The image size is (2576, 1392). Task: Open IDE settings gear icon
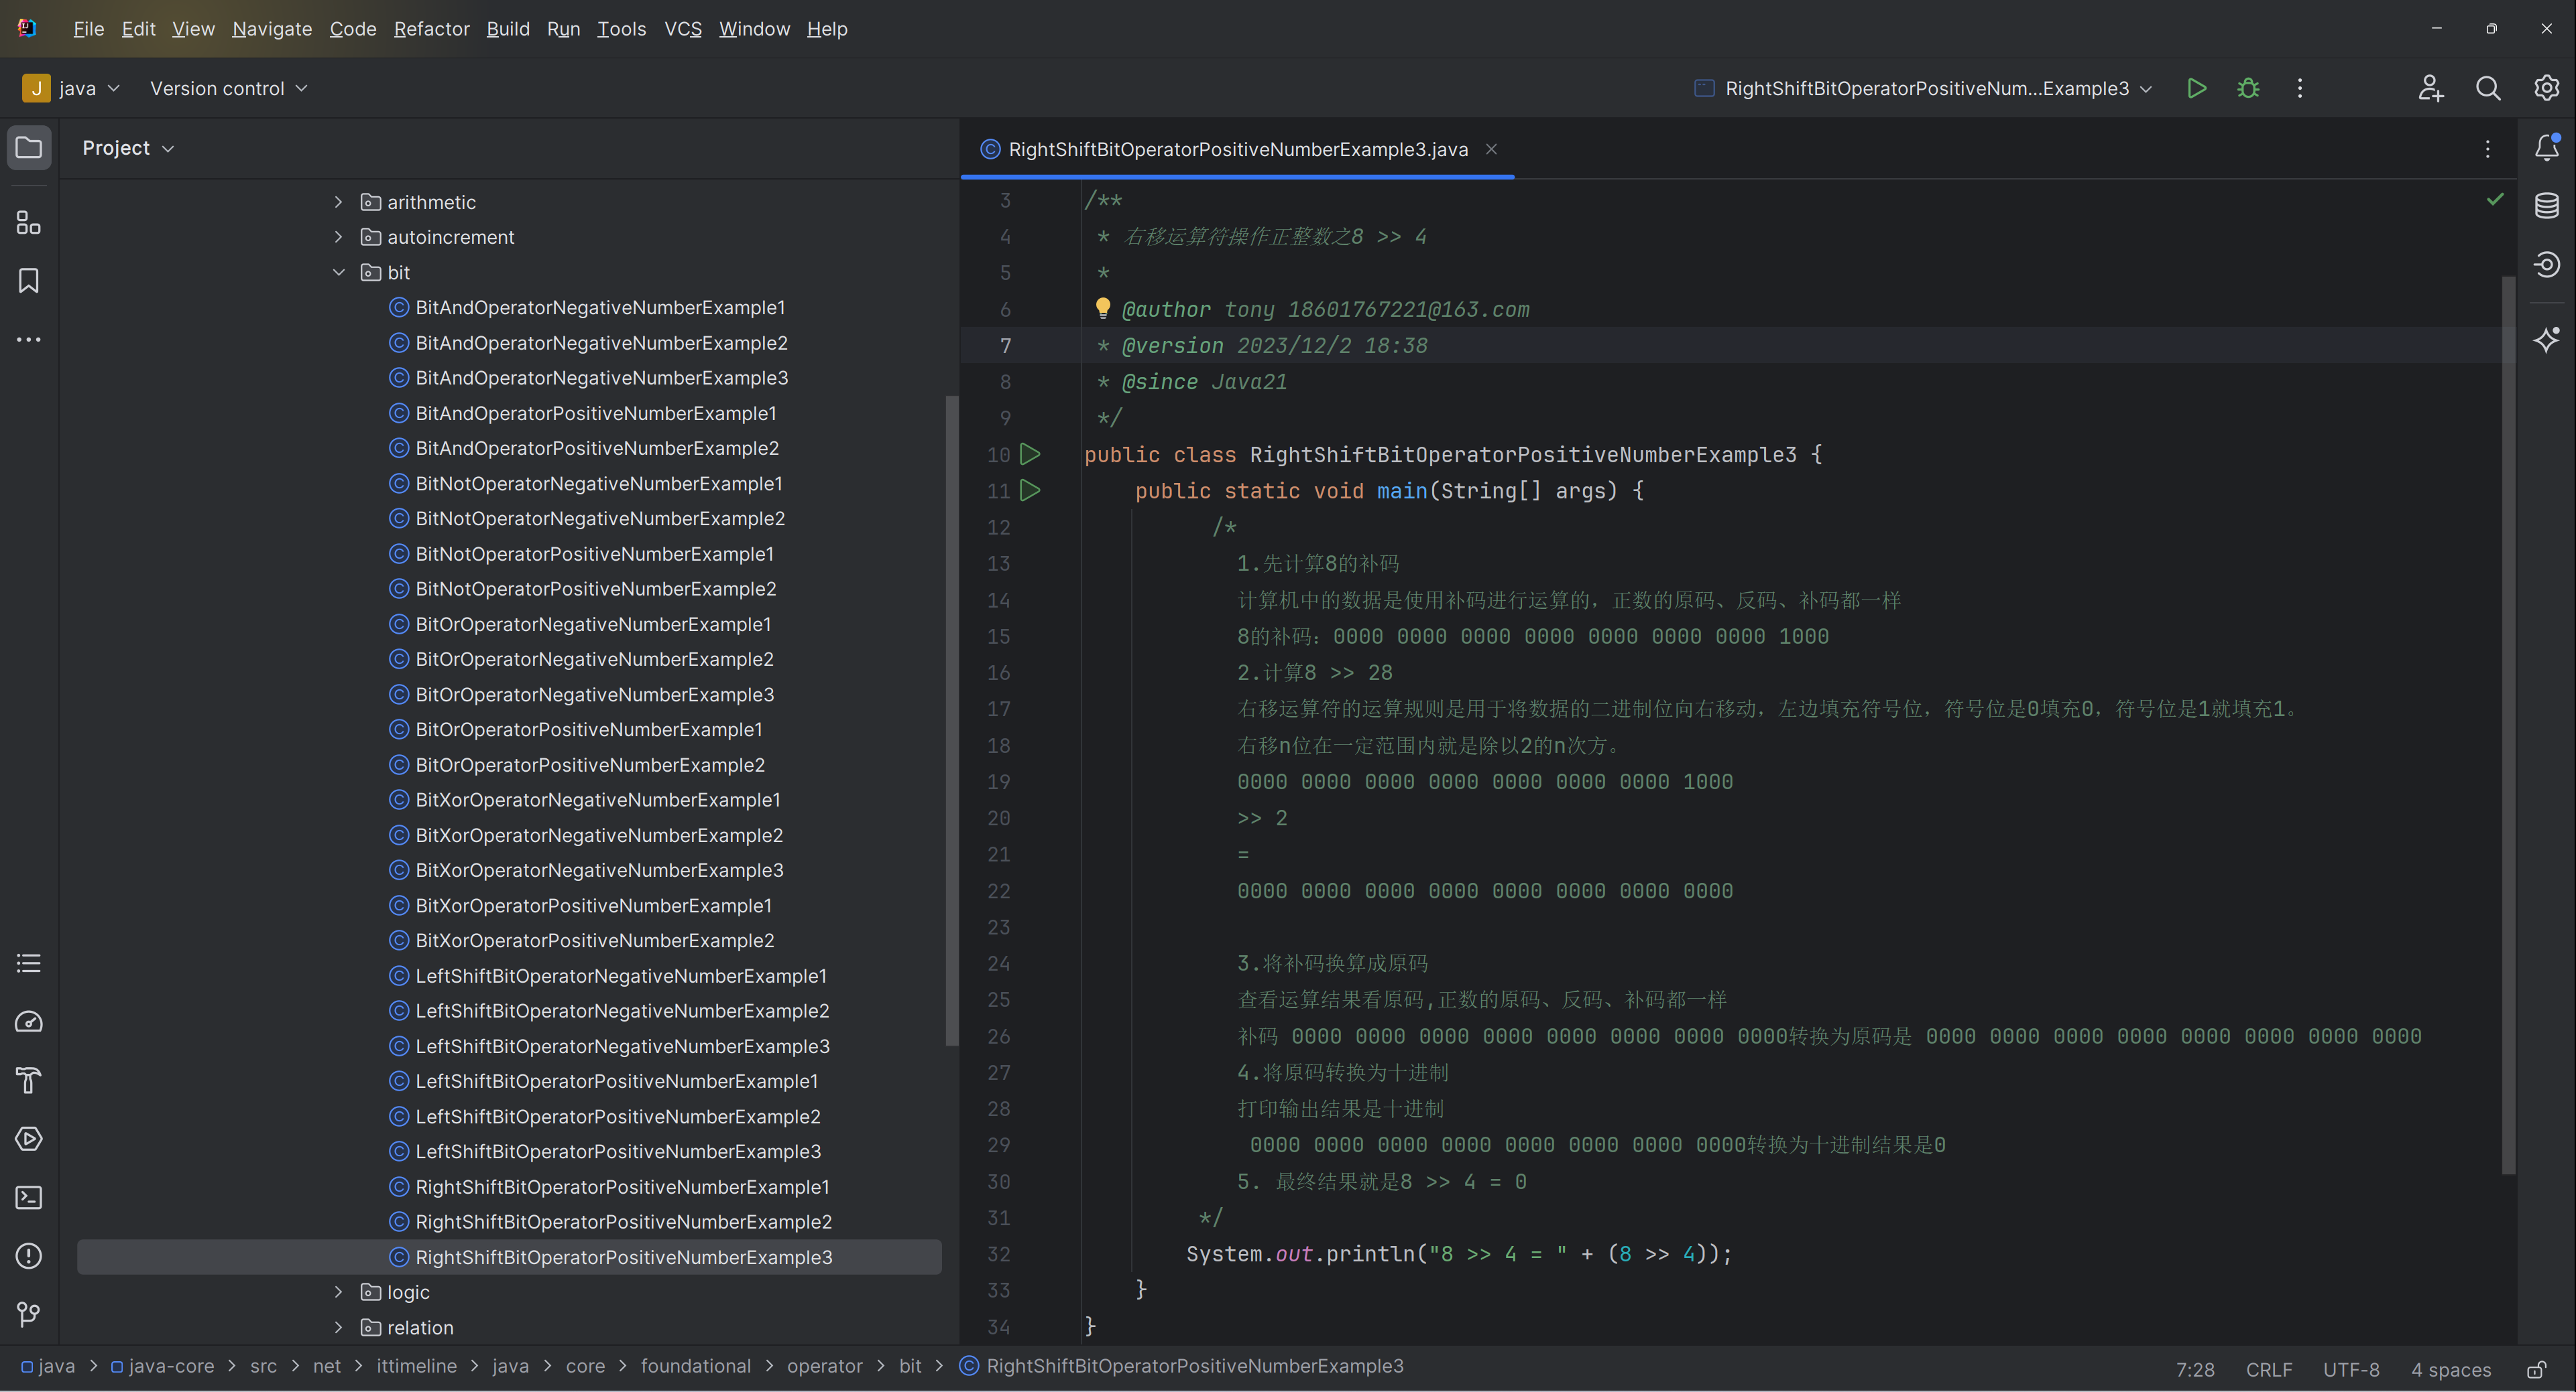pyautogui.click(x=2546, y=88)
